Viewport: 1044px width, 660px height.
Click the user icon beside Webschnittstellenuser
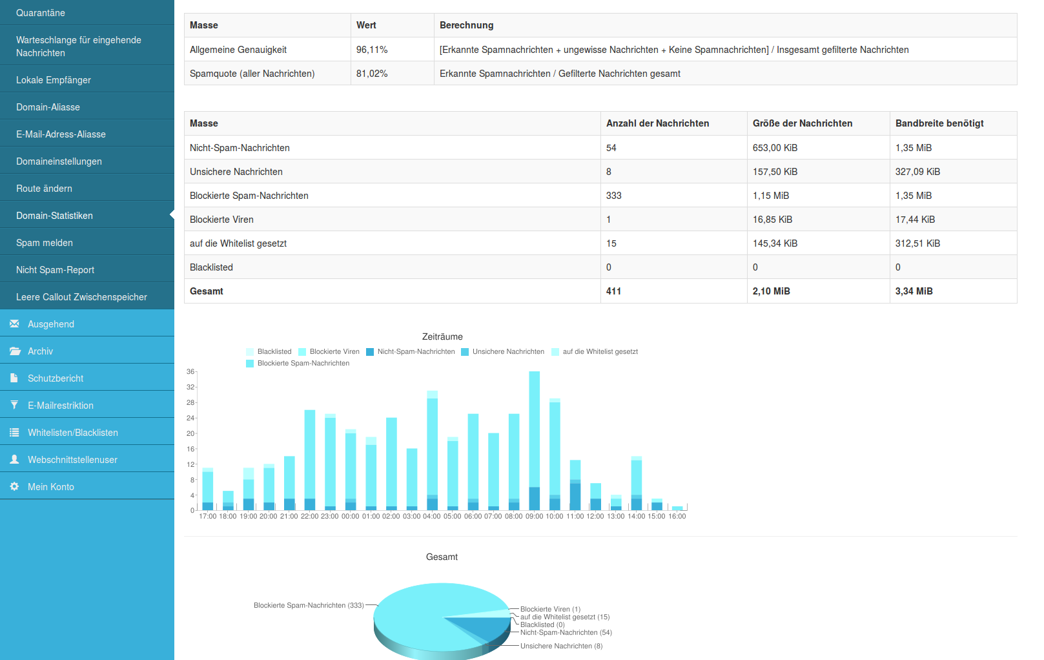coord(14,459)
